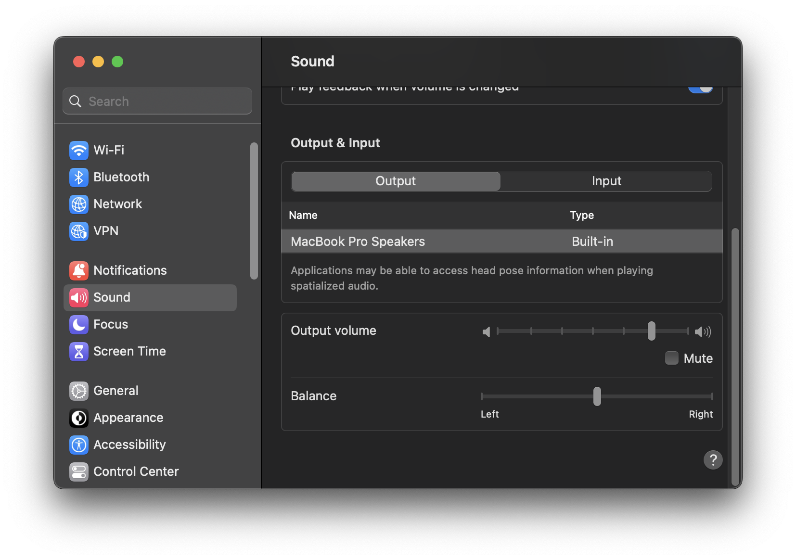This screenshot has width=796, height=560.
Task: Click the Search field in sidebar
Action: (x=157, y=101)
